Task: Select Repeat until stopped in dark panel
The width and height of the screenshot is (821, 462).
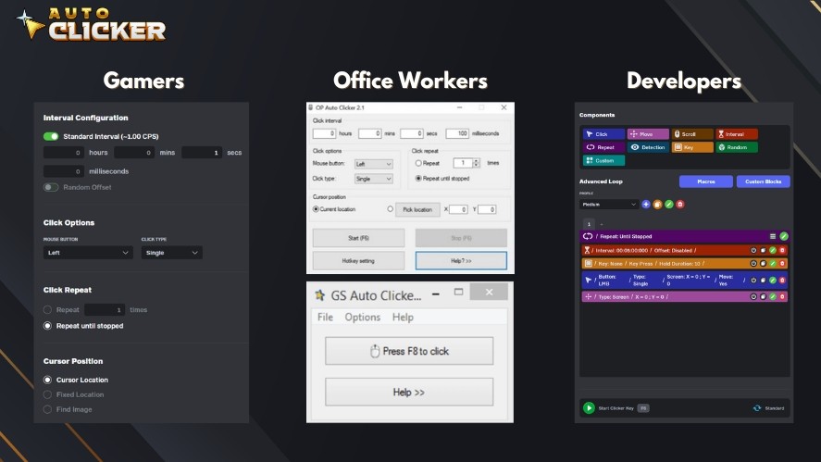Action: [48, 326]
